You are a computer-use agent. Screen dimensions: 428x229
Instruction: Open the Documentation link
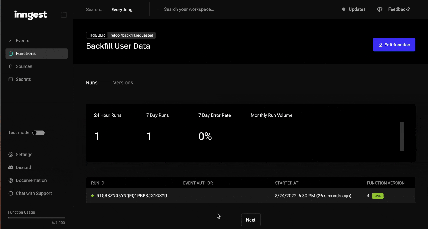(x=31, y=180)
